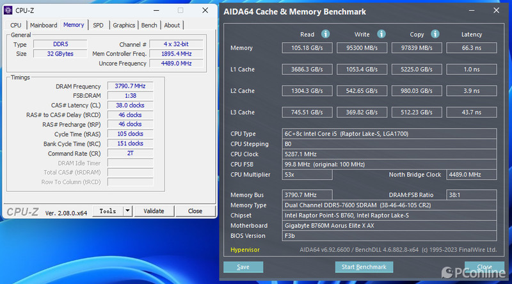The image size is (512, 284).
Task: Click the L3 Cache Write value 369.82 GB/s
Action: [362, 113]
